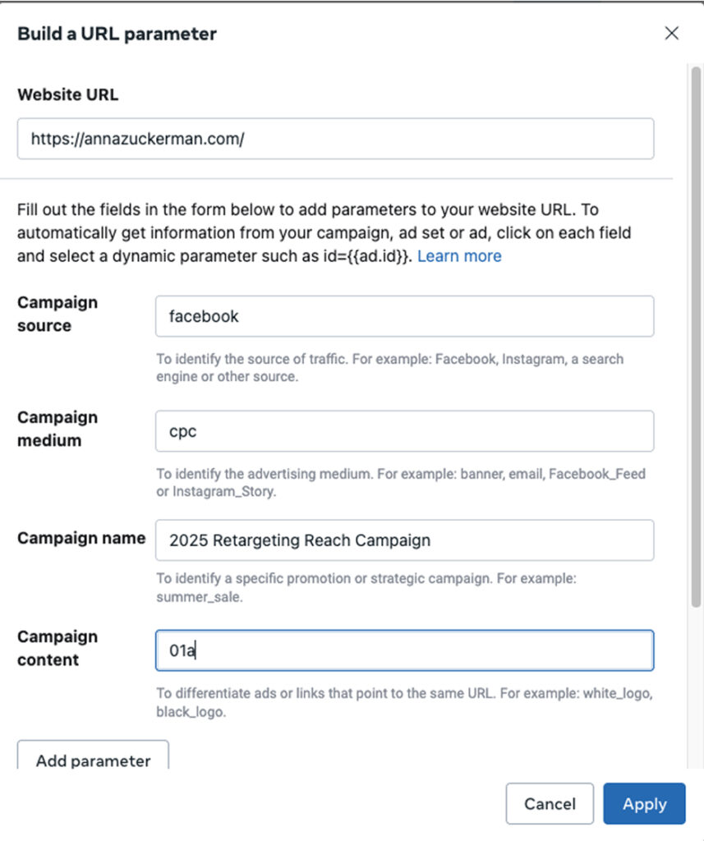This screenshot has height=841, width=704.
Task: Click the white_logo, black_logo hint text
Action: [405, 702]
